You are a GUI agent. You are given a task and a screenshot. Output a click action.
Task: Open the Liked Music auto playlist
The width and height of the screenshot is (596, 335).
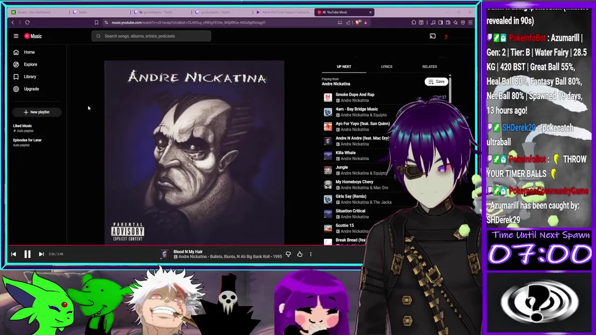[x=22, y=128]
